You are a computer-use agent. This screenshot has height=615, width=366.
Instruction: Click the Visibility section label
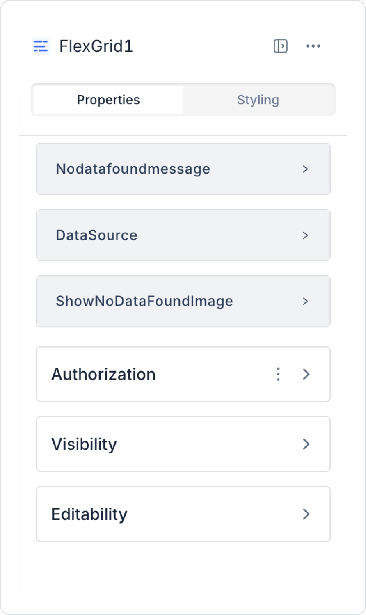(84, 444)
